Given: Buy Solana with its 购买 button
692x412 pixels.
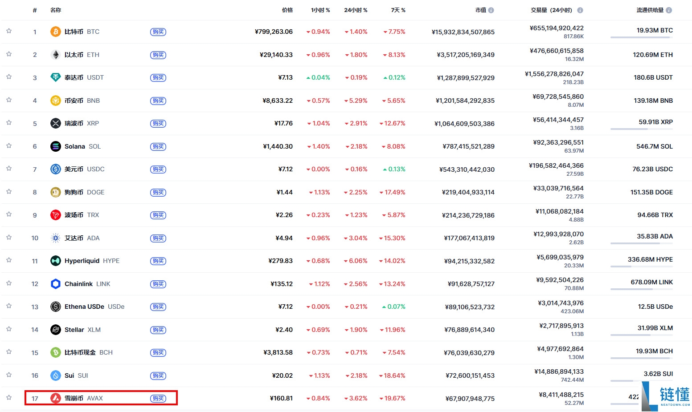Looking at the screenshot, I should pyautogui.click(x=158, y=147).
